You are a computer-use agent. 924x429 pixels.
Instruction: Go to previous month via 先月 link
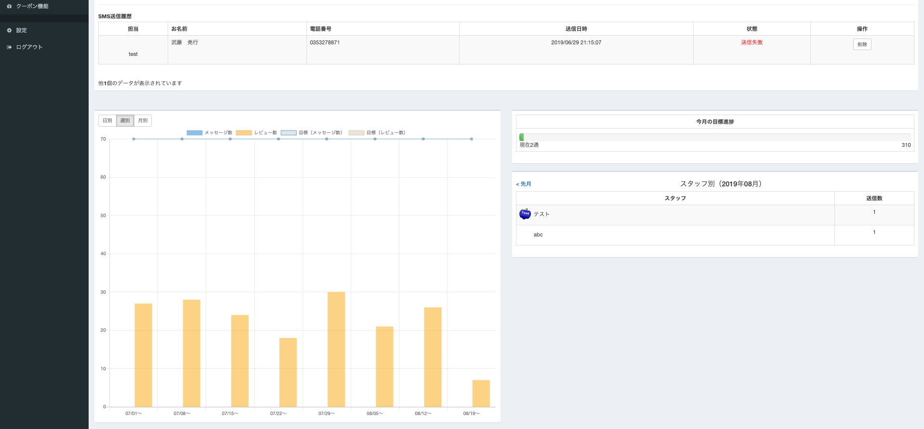tap(524, 184)
